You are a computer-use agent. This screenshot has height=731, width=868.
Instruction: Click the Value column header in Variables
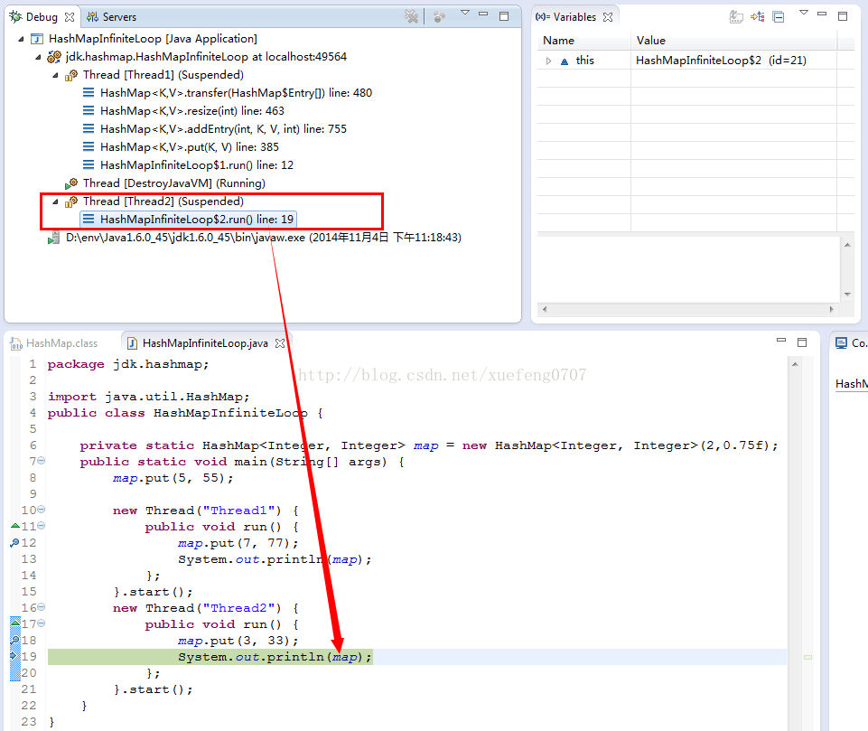point(733,41)
